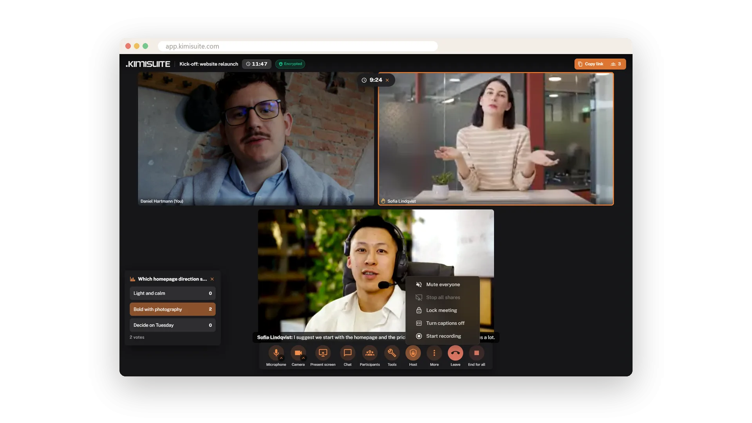Image resolution: width=752 pixels, height=423 pixels.
Task: Click the 9:24 countdown clock icon
Action: pos(364,80)
